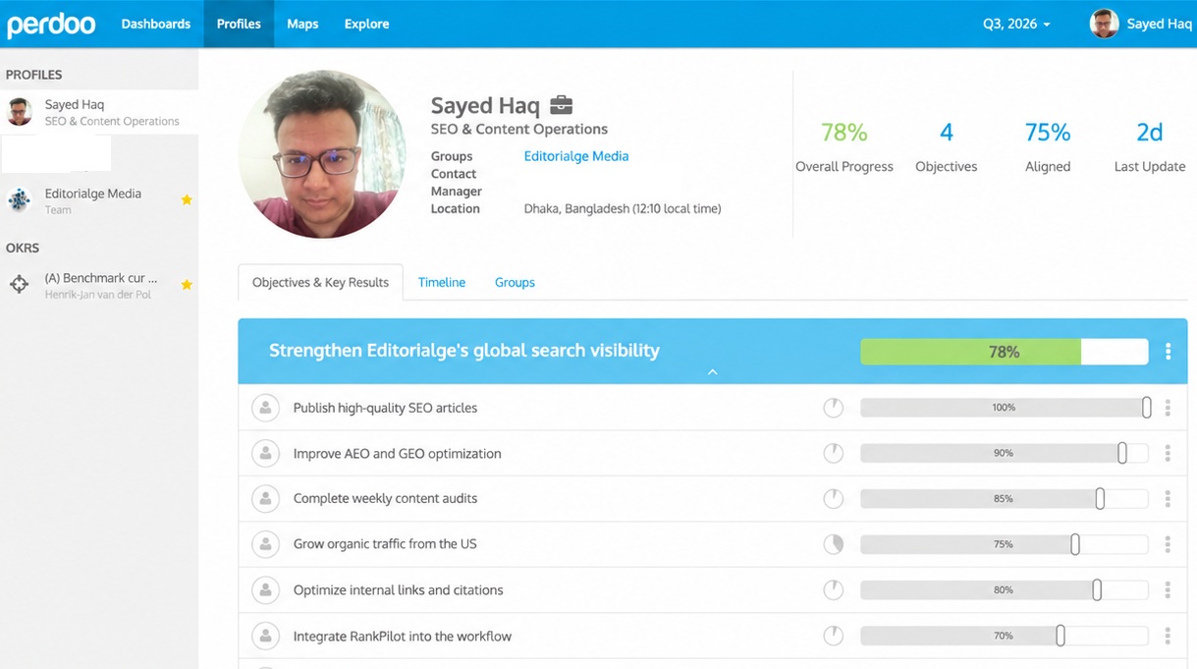Switch to the Groups tab
1197x669 pixels.
[x=515, y=282]
